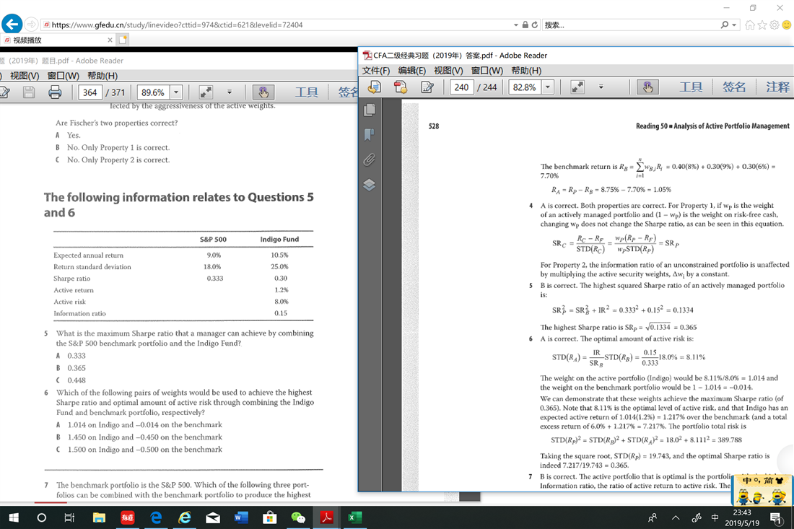This screenshot has height=529, width=794.
Task: Open the attachments paperclip panel
Action: tap(369, 160)
